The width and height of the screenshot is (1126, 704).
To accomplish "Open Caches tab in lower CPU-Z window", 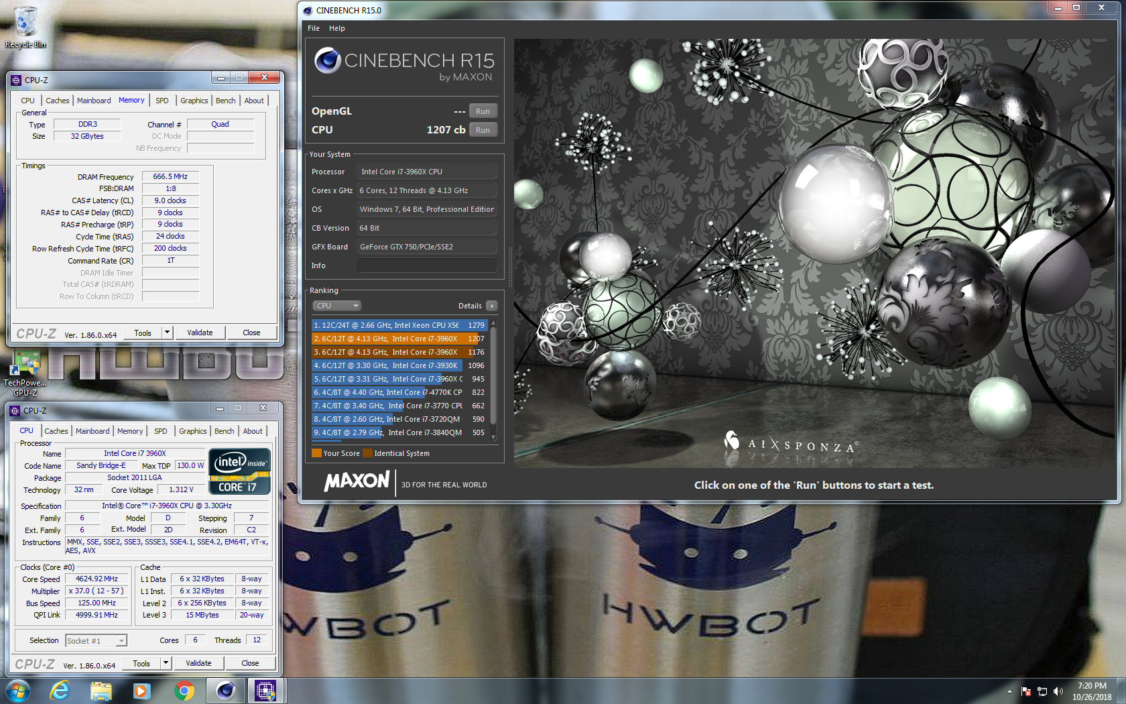I will (x=56, y=431).
